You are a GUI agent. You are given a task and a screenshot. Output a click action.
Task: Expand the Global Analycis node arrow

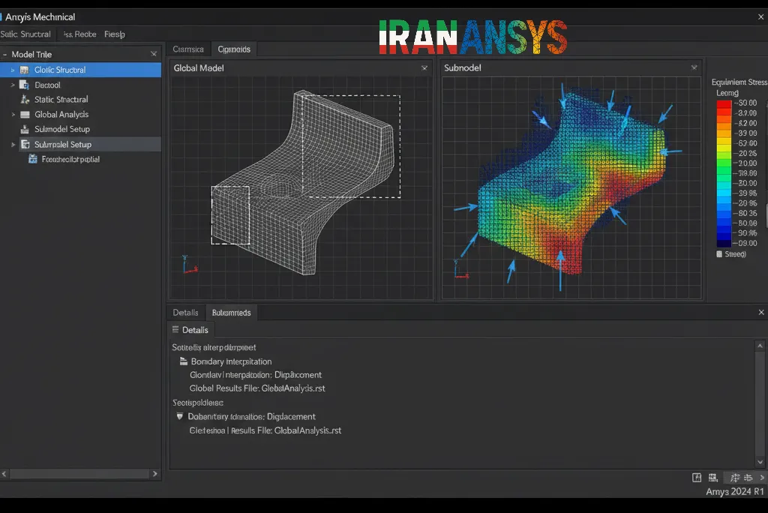point(13,115)
